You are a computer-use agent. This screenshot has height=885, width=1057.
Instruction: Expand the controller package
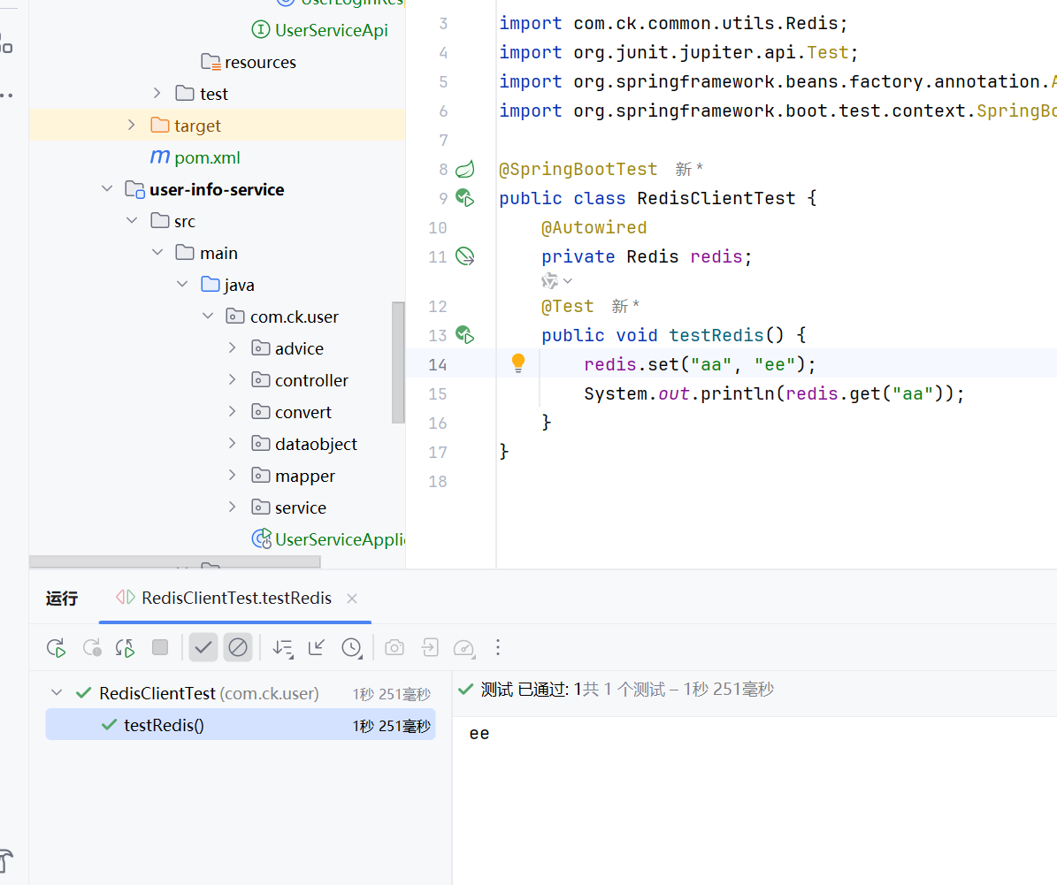point(233,379)
